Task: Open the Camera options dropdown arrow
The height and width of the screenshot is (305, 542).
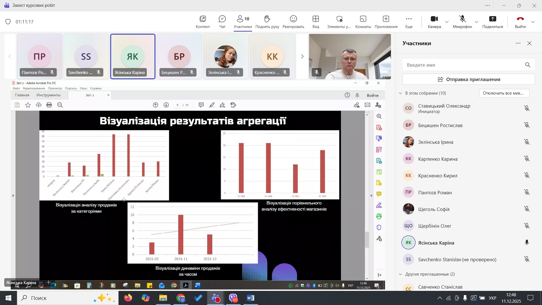Action: 447,22
